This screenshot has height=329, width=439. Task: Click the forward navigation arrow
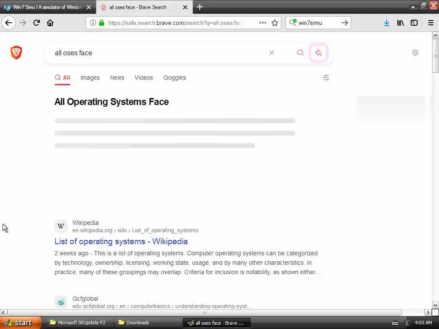click(23, 23)
